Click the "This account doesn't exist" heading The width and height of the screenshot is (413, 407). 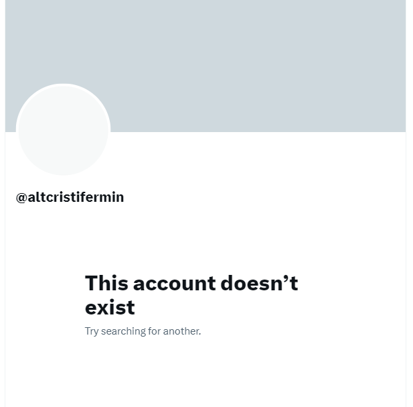[191, 294]
